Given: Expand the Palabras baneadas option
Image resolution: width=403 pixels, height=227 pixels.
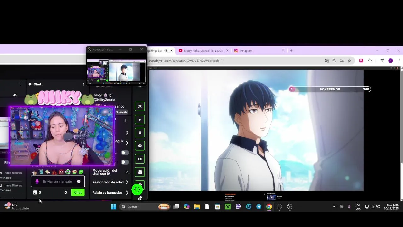Looking at the screenshot, I should 127,193.
